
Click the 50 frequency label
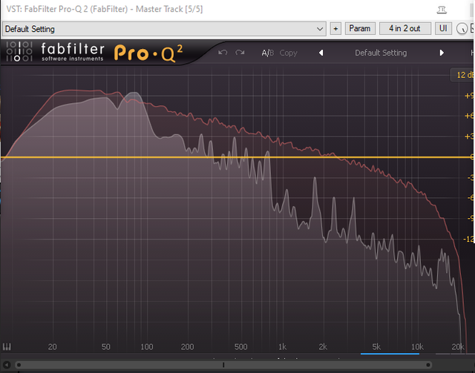click(x=105, y=346)
